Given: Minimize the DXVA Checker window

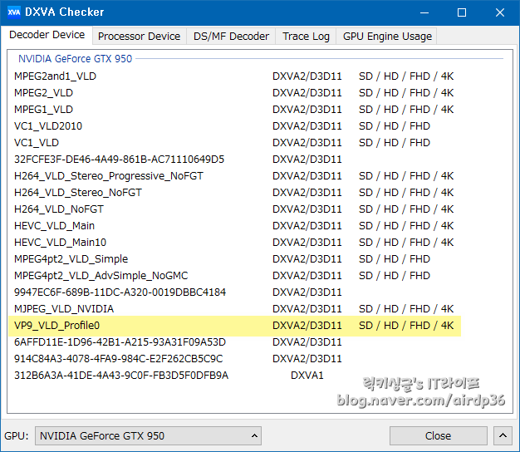Looking at the screenshot, I should point(424,12).
